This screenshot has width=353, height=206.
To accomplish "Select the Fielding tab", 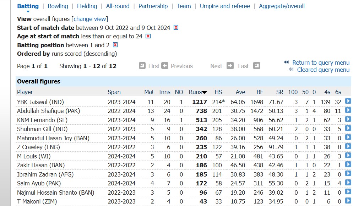I will (x=87, y=6).
